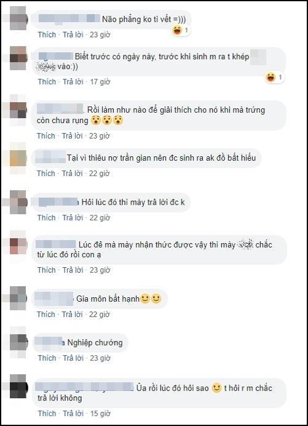
Task: Like the 'Biết trước có ngày này' comment
Action: pyautogui.click(x=47, y=82)
